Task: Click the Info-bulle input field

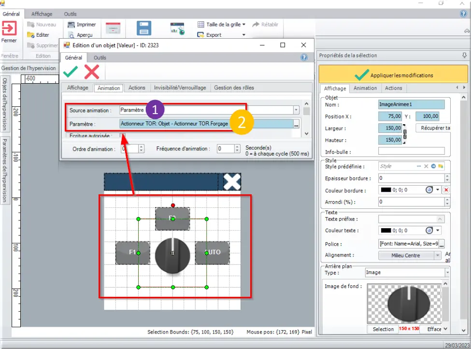Action: point(411,151)
